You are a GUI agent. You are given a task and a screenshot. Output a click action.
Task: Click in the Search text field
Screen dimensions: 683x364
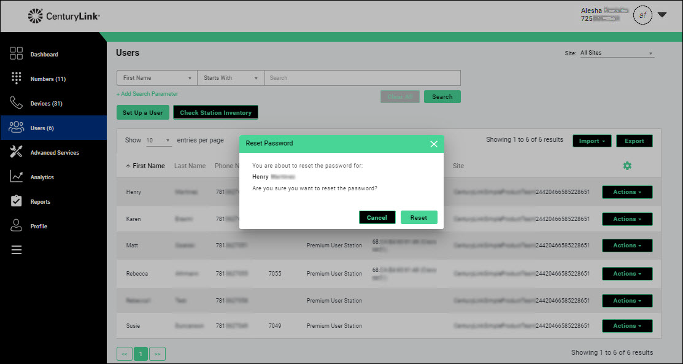(x=362, y=78)
